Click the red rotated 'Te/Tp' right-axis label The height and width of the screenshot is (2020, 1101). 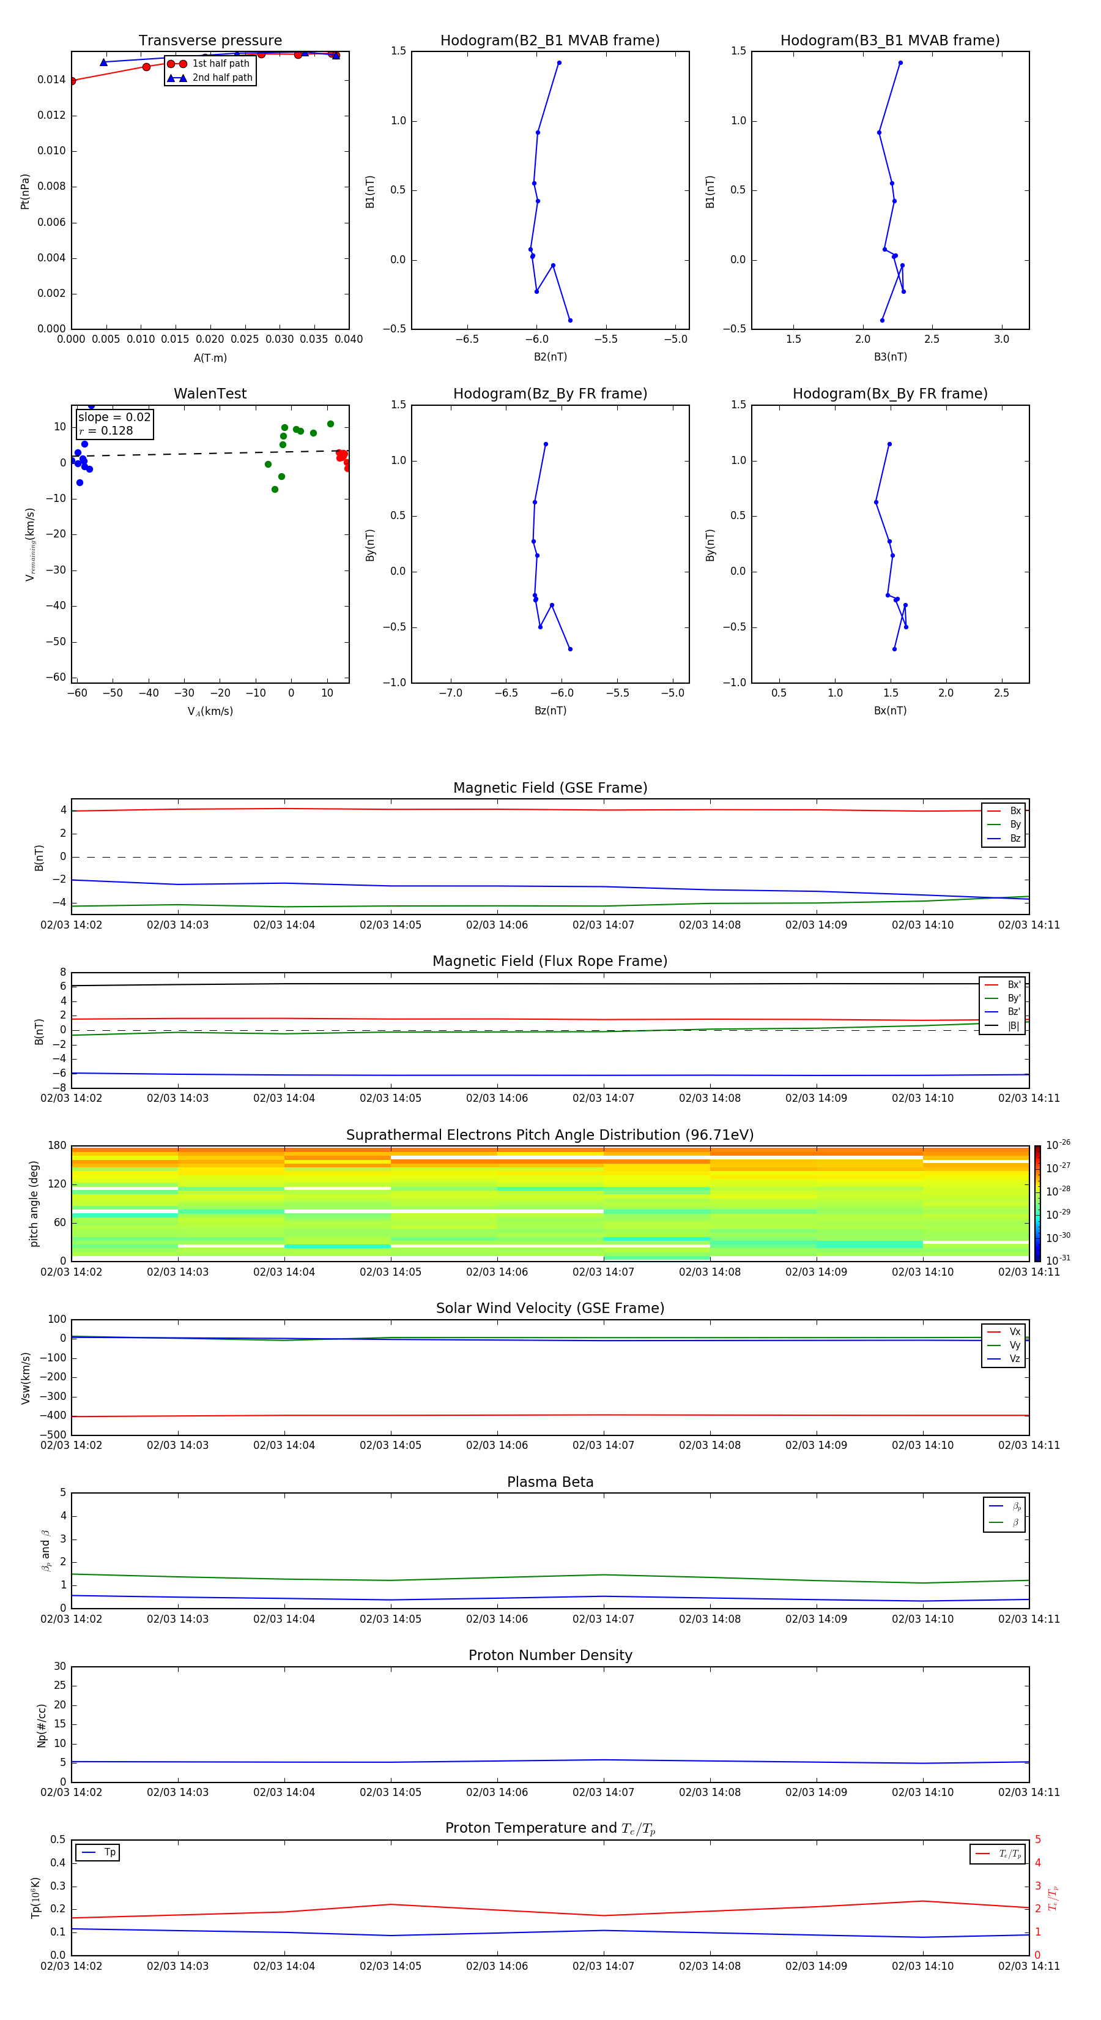(1053, 1898)
